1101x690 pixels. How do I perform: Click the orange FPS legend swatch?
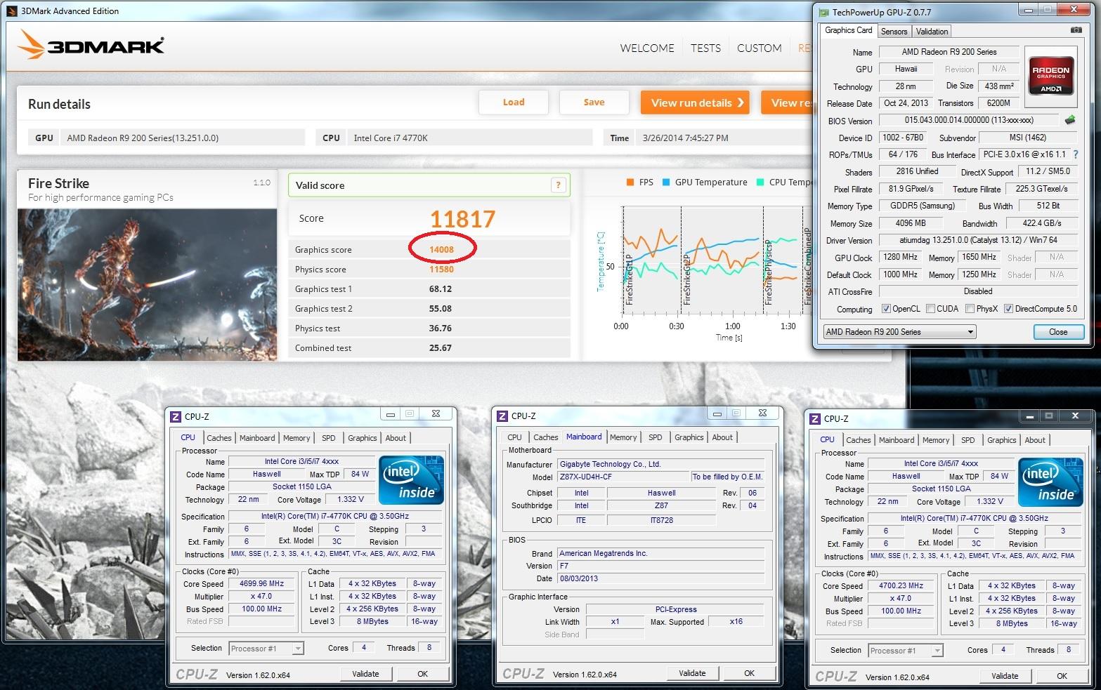(x=630, y=183)
